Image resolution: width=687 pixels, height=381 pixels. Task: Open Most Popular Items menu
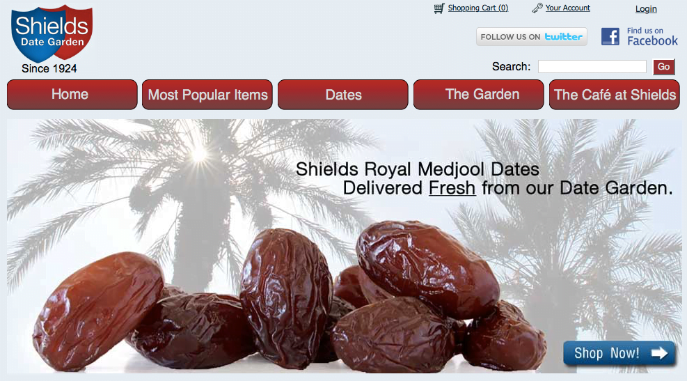(x=207, y=94)
